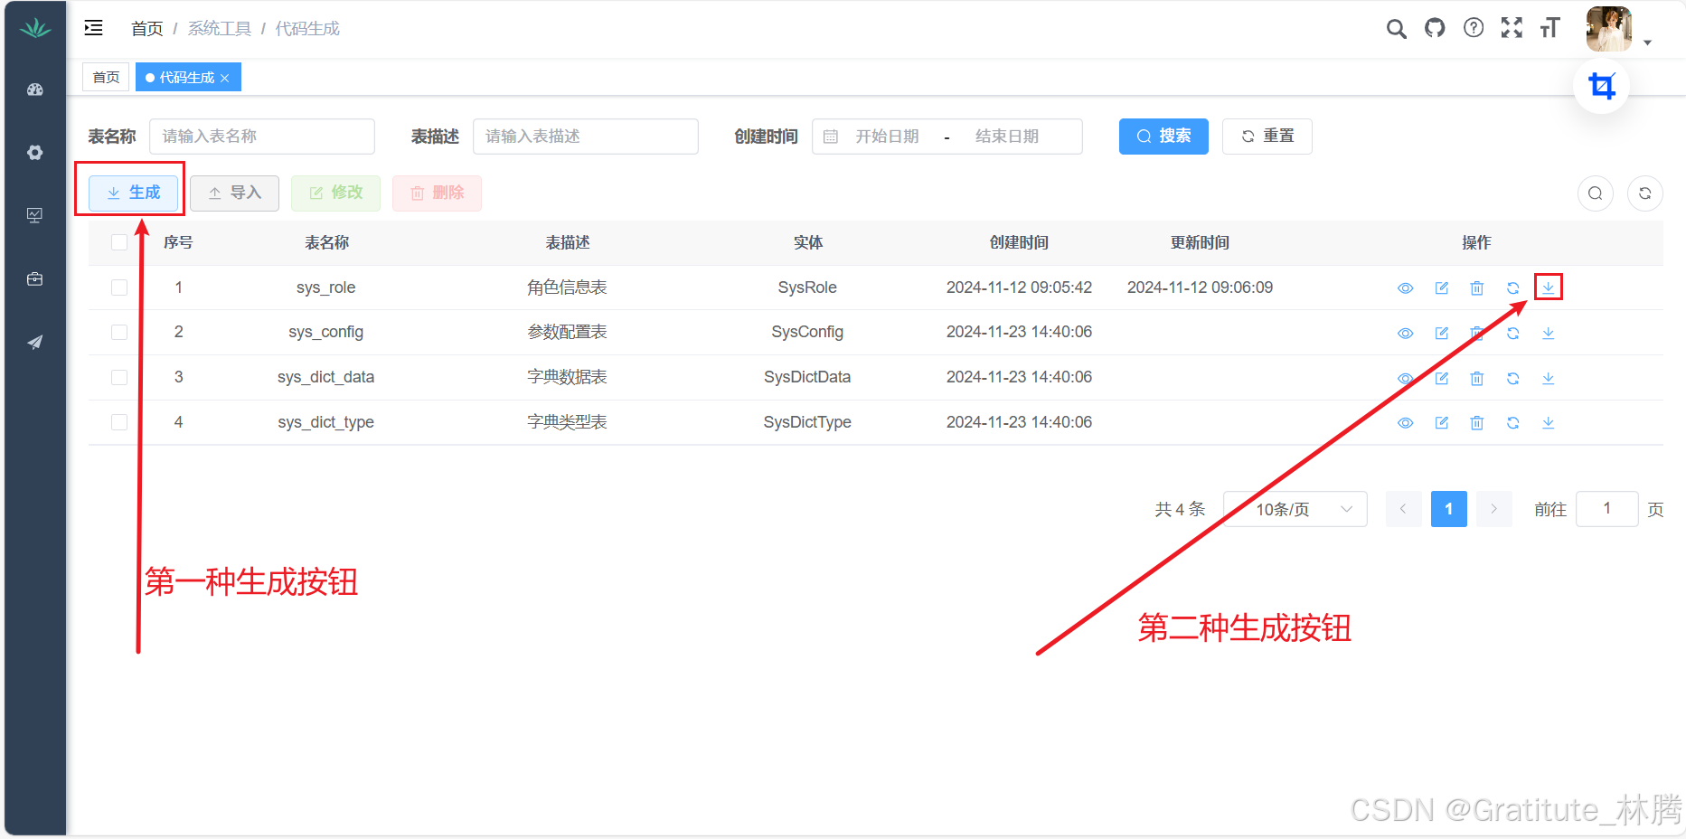Image resolution: width=1686 pixels, height=839 pixels.
Task: Expand the avatar dropdown caret
Action: [1647, 42]
